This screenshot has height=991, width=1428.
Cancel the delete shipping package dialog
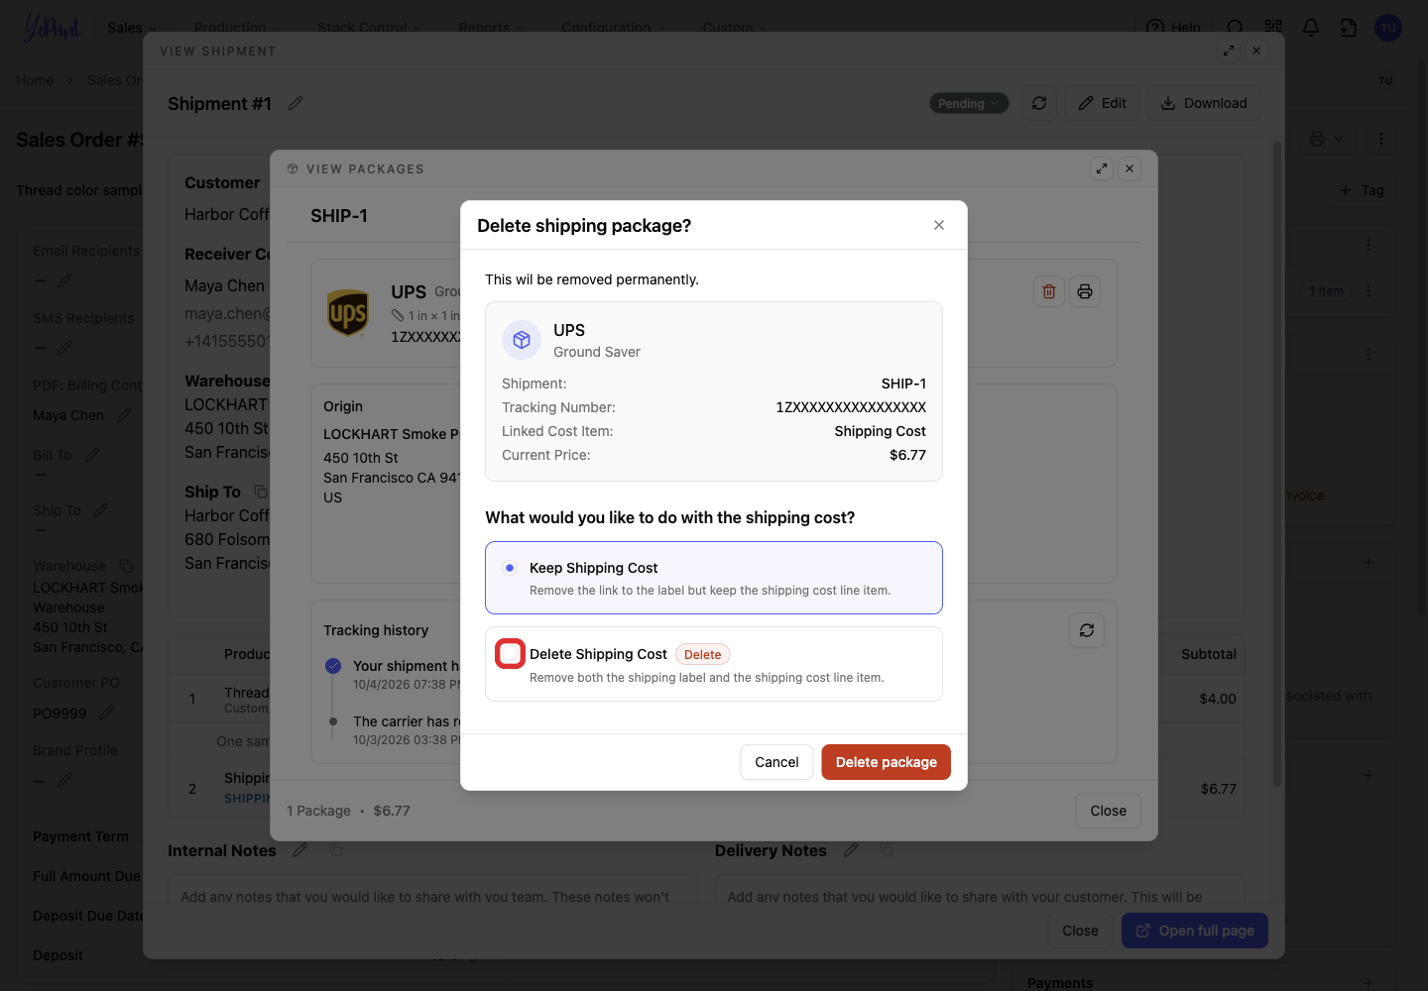[x=776, y=762]
